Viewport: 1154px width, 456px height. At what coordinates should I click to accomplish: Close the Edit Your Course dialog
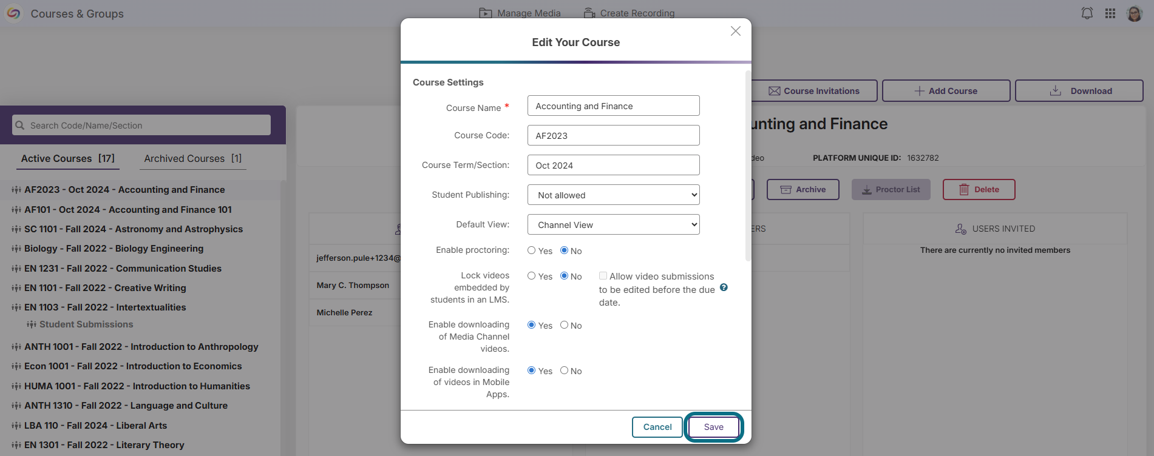click(735, 31)
